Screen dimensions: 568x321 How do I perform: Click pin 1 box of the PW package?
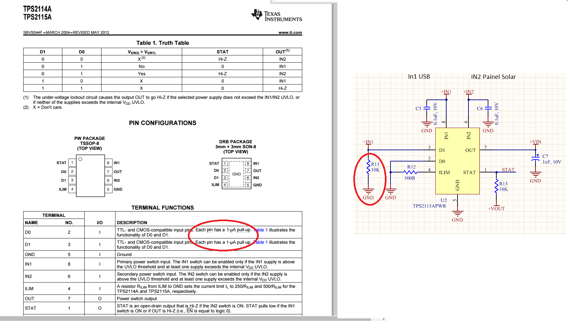72,162
